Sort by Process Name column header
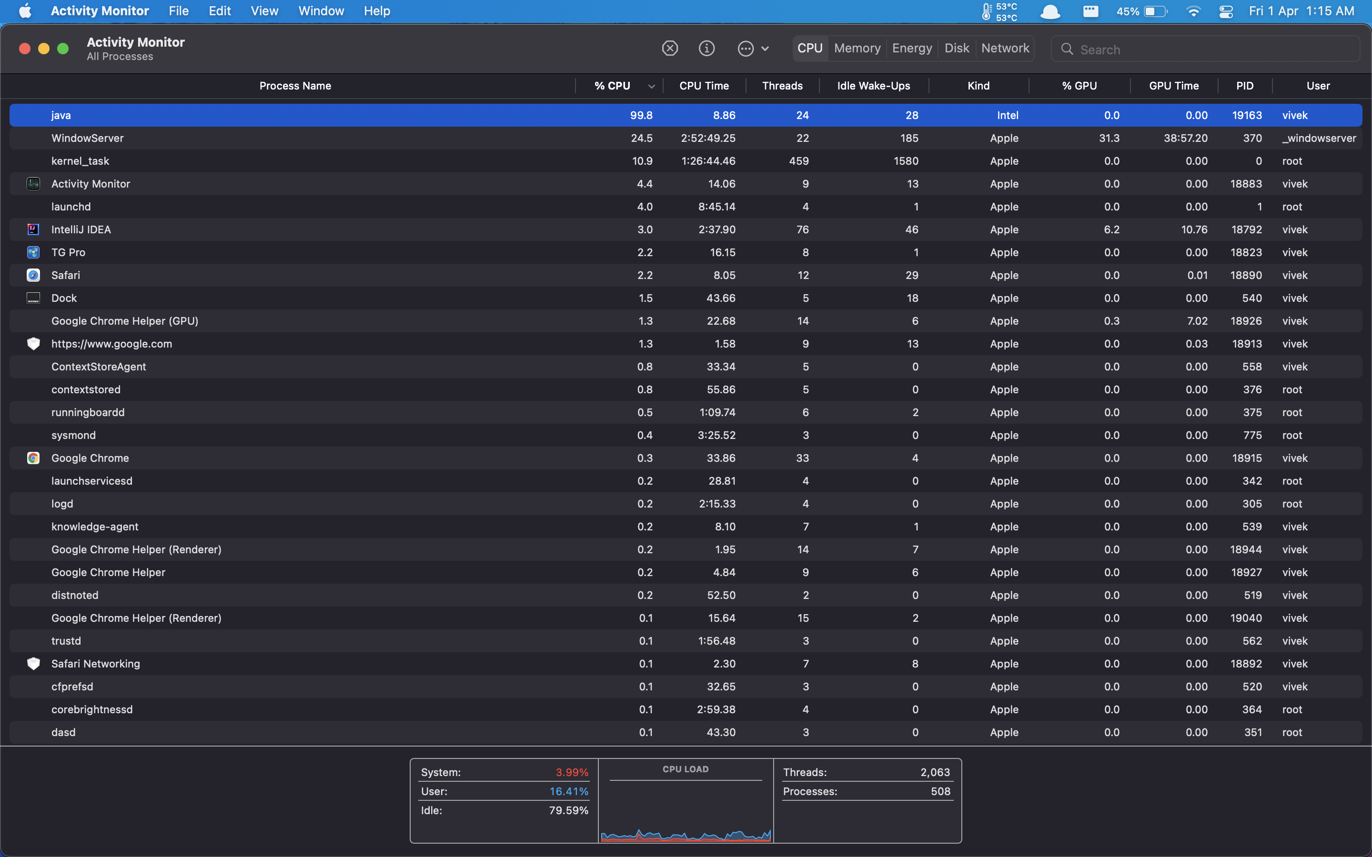 pos(295,86)
